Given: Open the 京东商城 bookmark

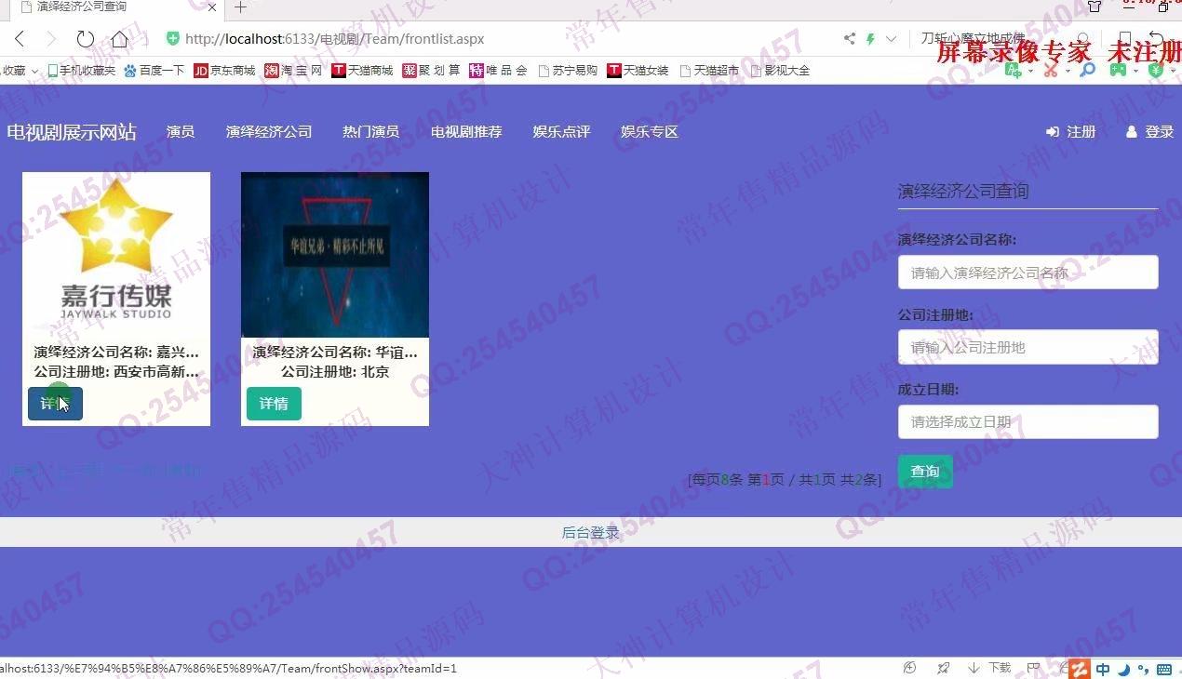Looking at the screenshot, I should pos(224,70).
